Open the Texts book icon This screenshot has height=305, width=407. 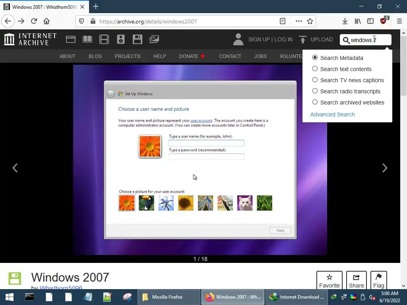(x=87, y=39)
